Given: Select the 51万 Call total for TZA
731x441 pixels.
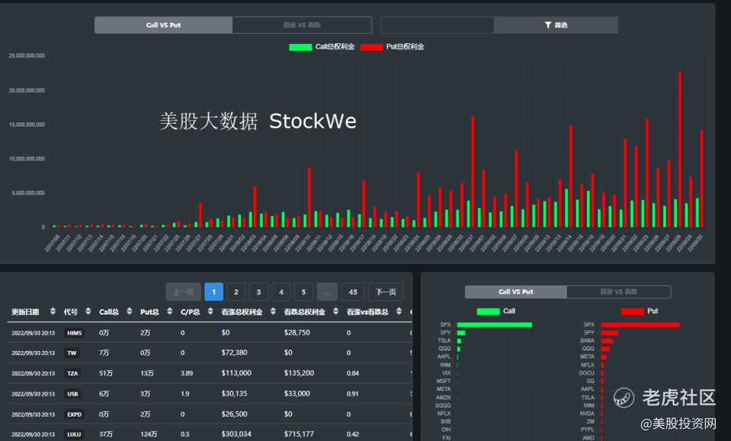Looking at the screenshot, I should [x=106, y=373].
